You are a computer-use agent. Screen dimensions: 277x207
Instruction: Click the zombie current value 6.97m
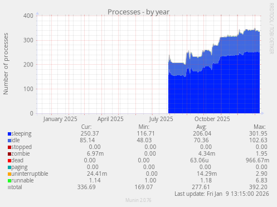pyautogui.click(x=95, y=153)
